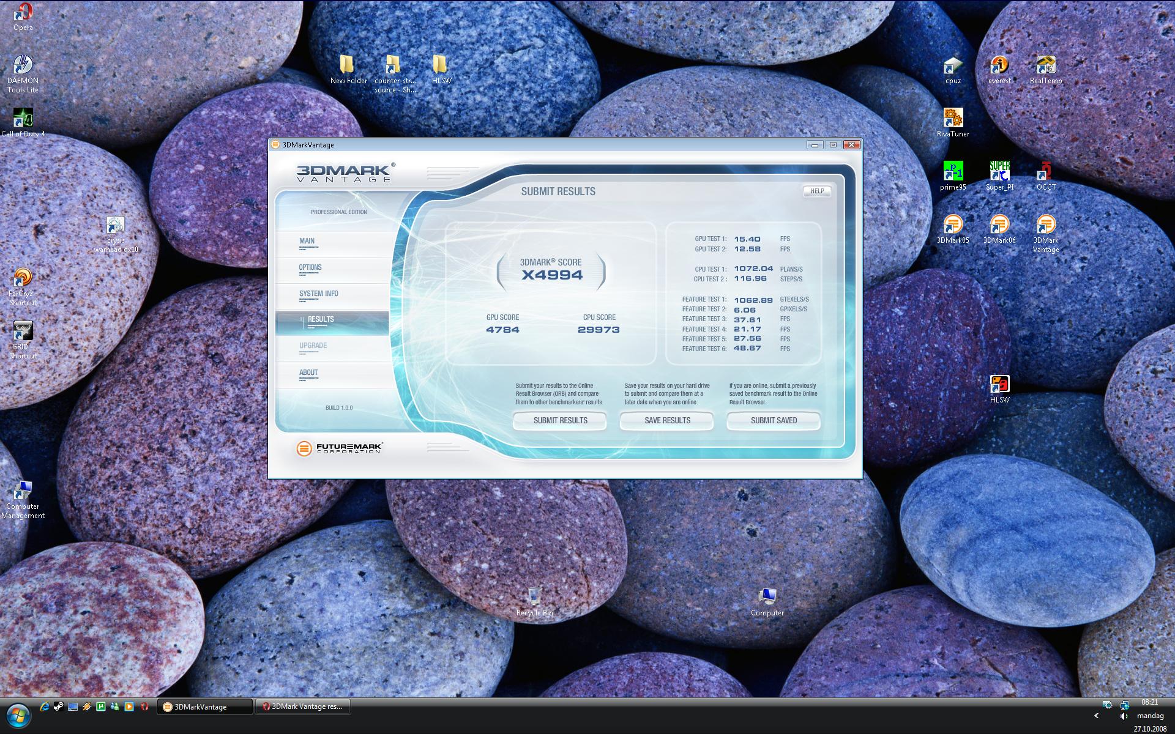
Task: Go to SYSTEM INFO section
Action: pyautogui.click(x=332, y=295)
